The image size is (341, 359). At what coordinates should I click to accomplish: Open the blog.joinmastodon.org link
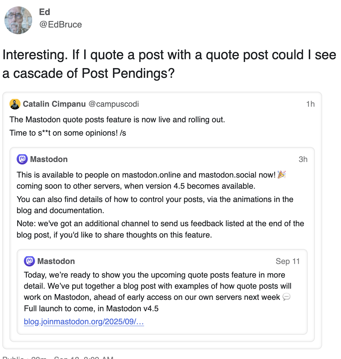pyautogui.click(x=84, y=321)
